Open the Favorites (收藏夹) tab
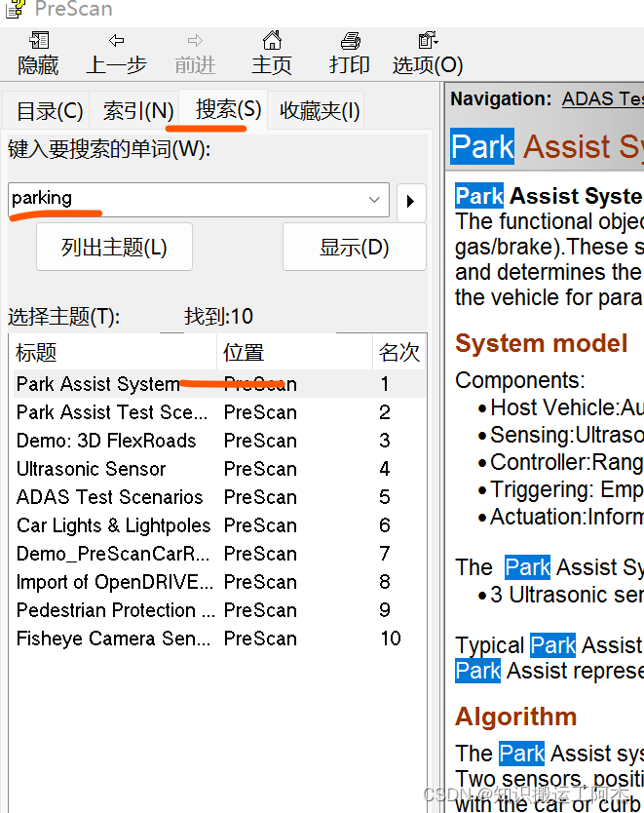Image resolution: width=644 pixels, height=813 pixels. point(320,111)
